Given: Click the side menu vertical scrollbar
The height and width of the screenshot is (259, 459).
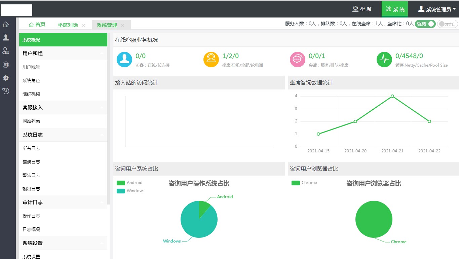Looking at the screenshot, I should pos(109,119).
